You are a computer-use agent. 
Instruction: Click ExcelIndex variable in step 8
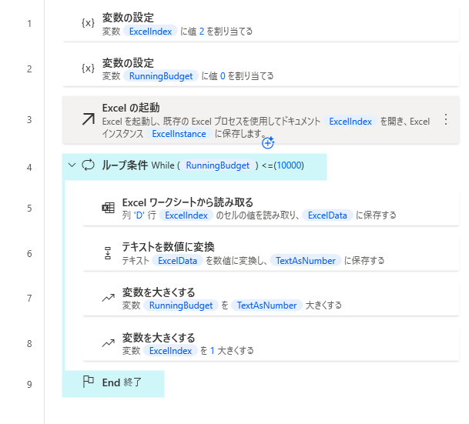[170, 351]
